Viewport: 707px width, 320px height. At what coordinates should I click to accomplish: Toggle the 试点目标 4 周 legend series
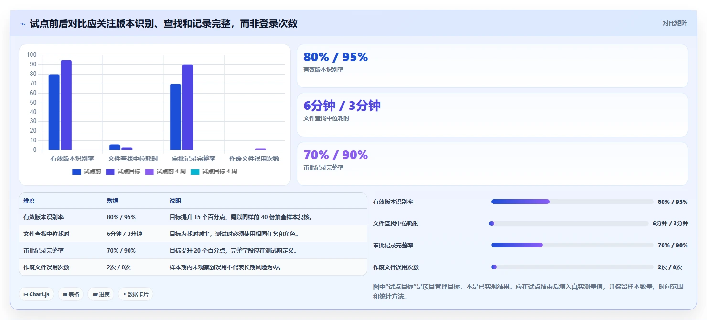[214, 171]
